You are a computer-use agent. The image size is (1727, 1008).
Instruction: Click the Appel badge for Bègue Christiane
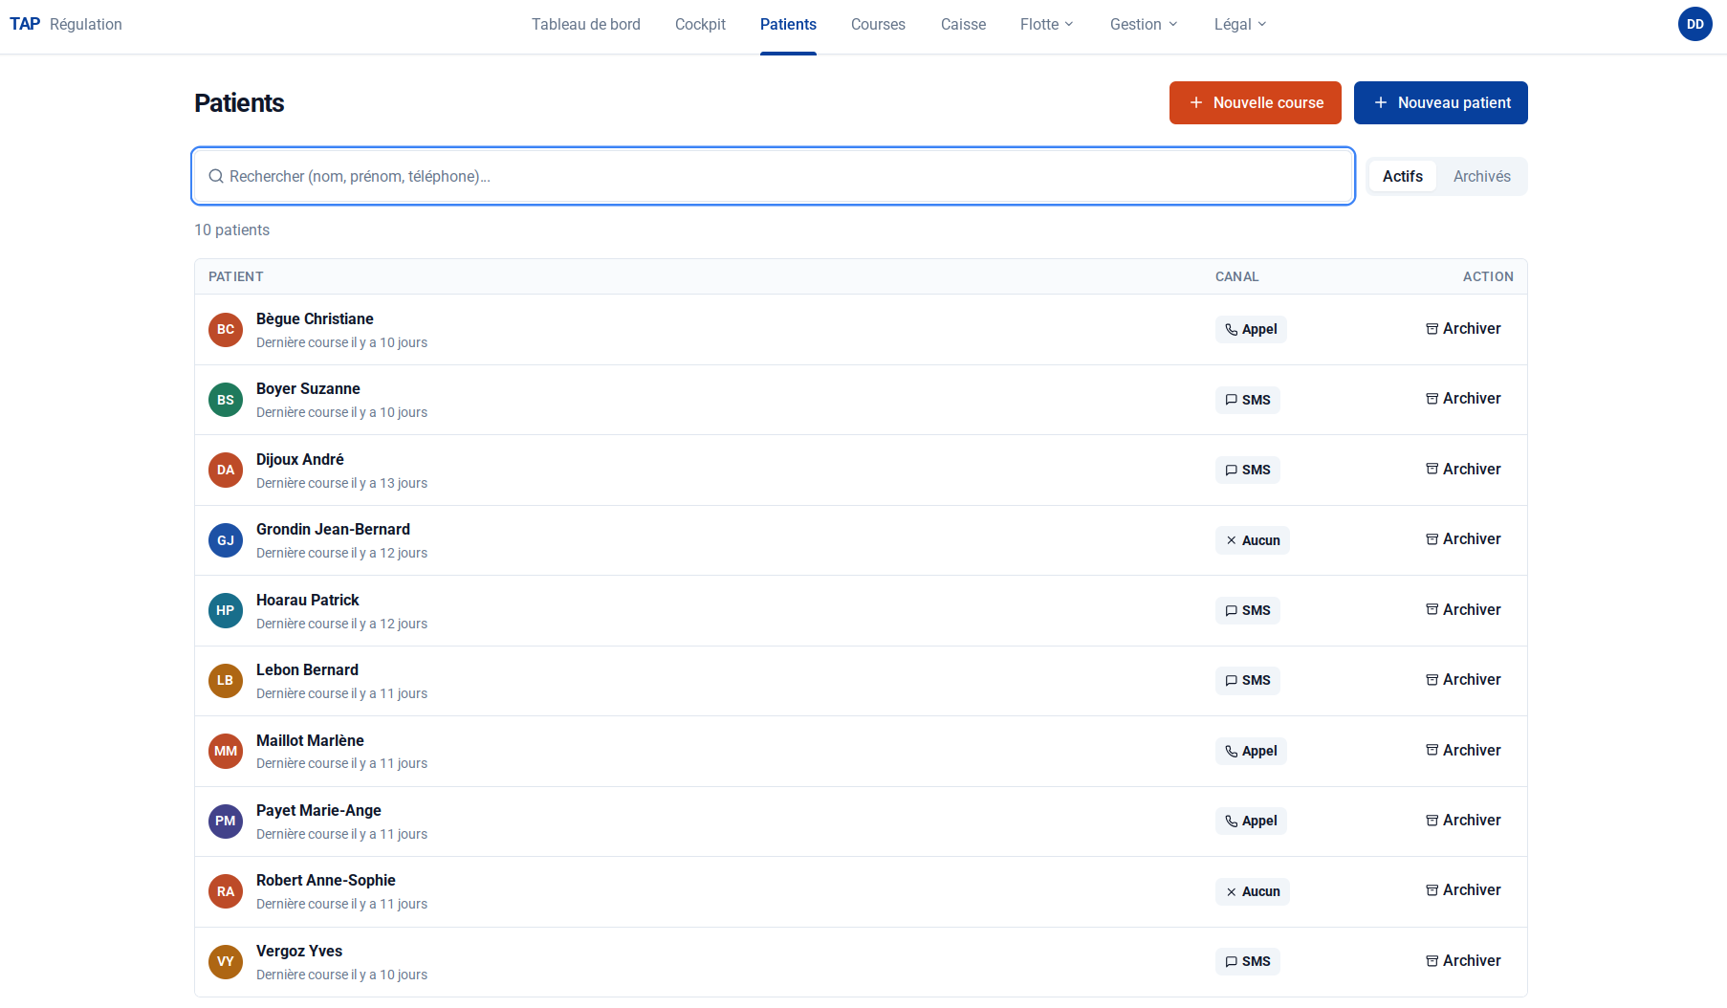click(1251, 329)
